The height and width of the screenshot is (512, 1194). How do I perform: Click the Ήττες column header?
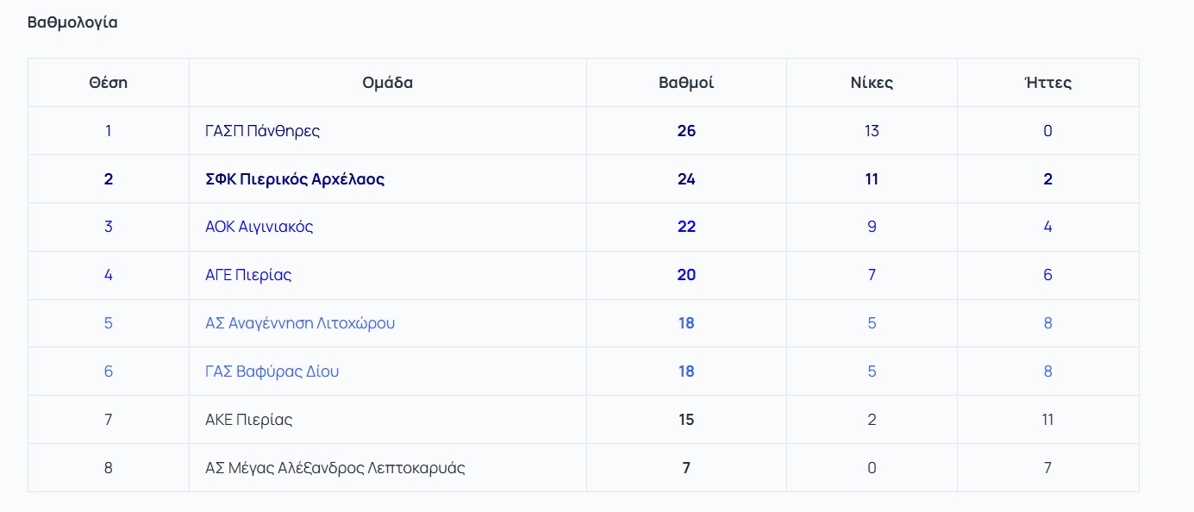click(1047, 83)
